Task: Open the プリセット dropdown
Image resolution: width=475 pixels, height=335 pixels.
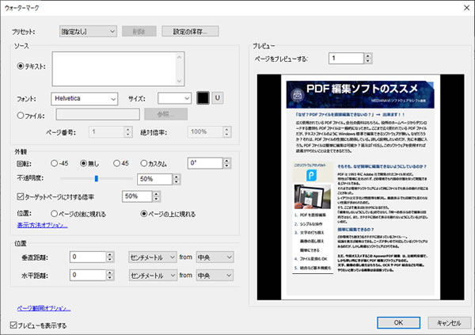Action: [88, 31]
